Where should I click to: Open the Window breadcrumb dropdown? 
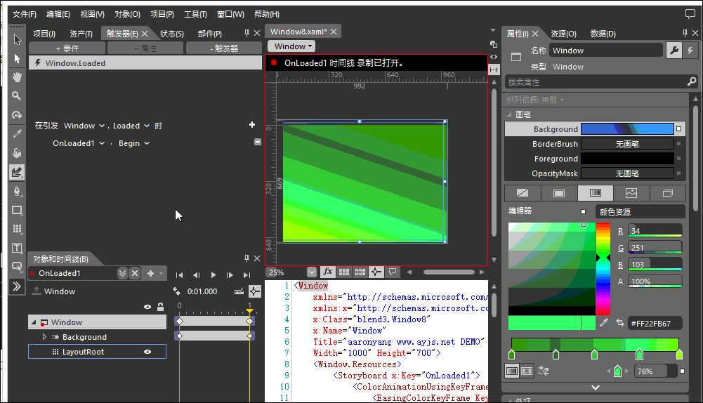(x=292, y=46)
